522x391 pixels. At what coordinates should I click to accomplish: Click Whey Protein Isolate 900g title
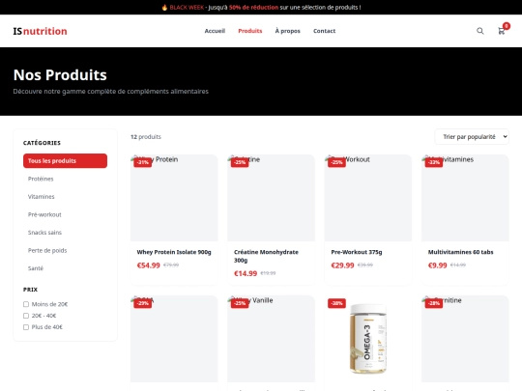(174, 252)
